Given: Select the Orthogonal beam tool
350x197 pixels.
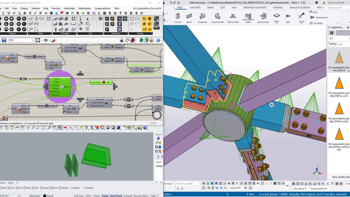Looking at the screenshot, I should [248, 18].
